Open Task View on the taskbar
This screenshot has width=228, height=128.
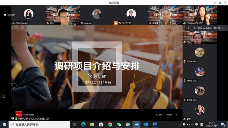74,124
